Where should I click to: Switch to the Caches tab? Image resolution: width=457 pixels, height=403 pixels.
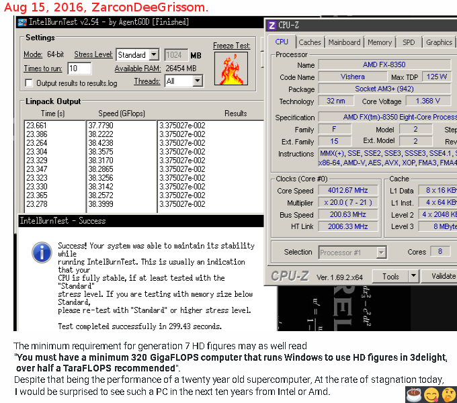(310, 42)
